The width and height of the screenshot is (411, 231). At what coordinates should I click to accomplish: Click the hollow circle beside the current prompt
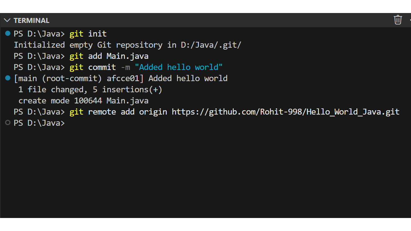[7, 123]
